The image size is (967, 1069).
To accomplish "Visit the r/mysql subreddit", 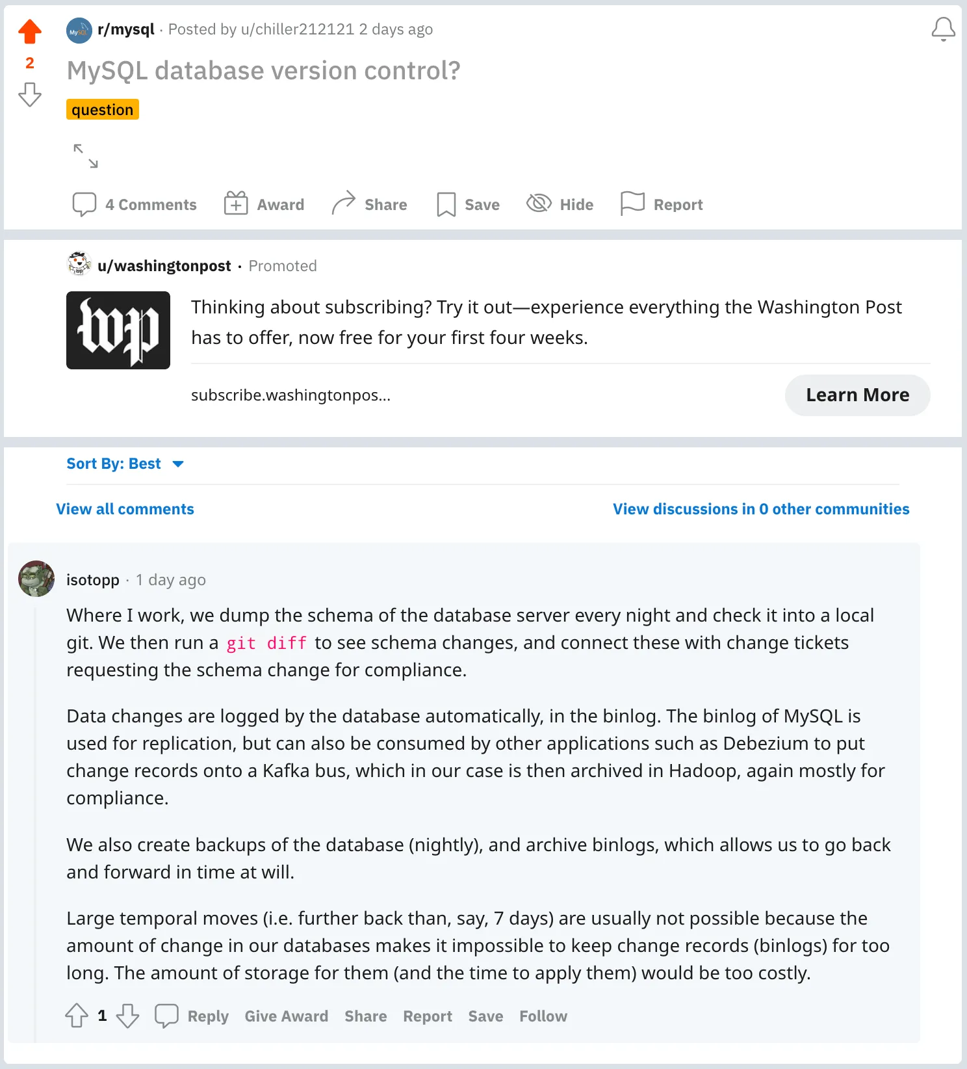I will (x=125, y=29).
